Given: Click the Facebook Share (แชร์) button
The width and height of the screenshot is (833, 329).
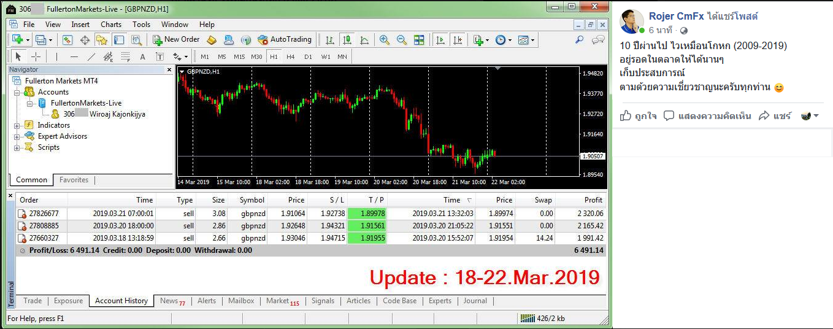Looking at the screenshot, I should click(x=775, y=115).
